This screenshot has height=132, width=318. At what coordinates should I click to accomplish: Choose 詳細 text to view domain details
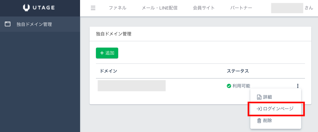click(x=267, y=97)
